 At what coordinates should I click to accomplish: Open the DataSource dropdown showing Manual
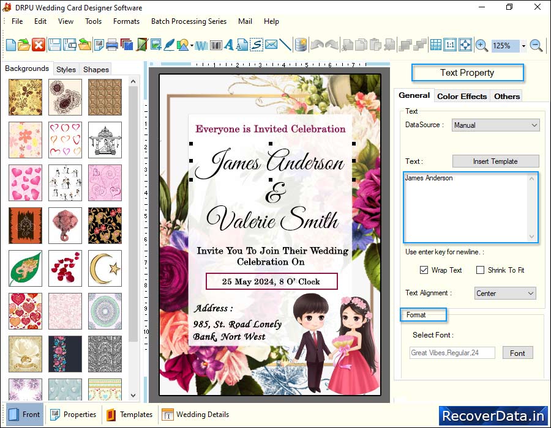coord(495,125)
